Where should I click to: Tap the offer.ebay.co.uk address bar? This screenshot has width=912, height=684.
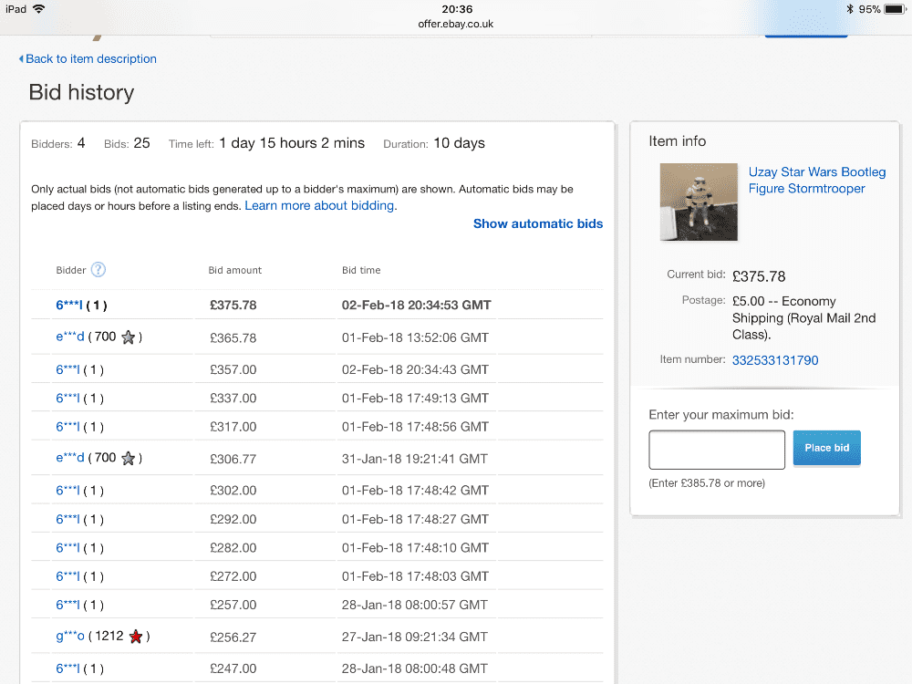tap(456, 25)
